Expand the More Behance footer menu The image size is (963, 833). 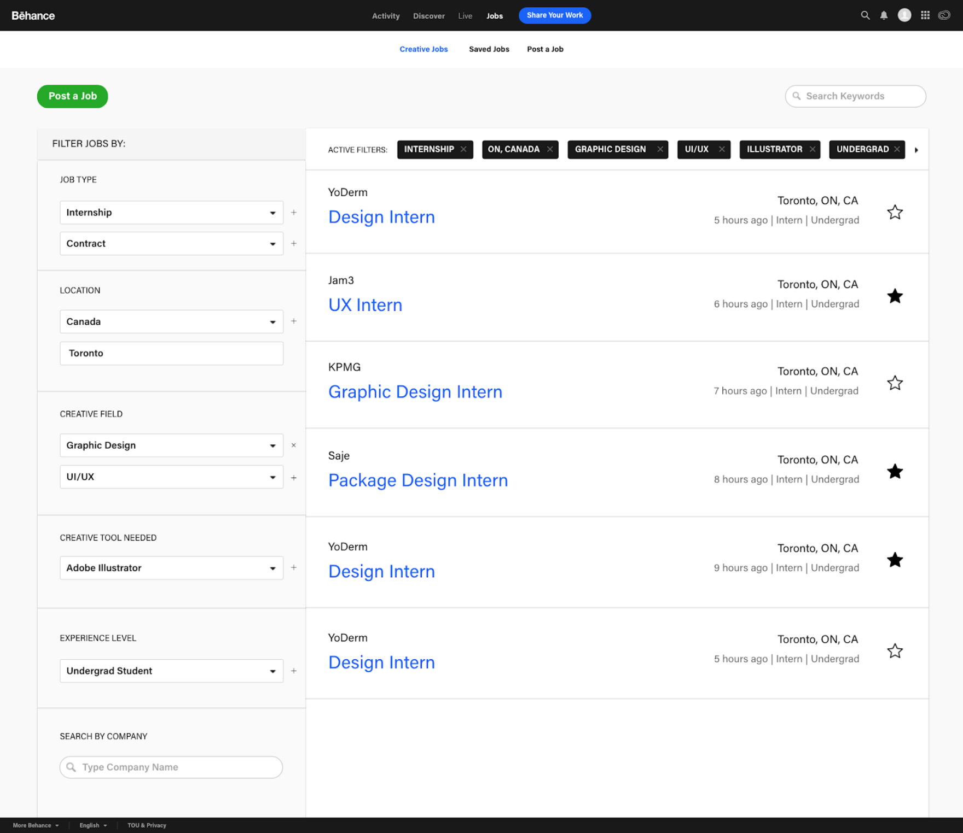(36, 825)
